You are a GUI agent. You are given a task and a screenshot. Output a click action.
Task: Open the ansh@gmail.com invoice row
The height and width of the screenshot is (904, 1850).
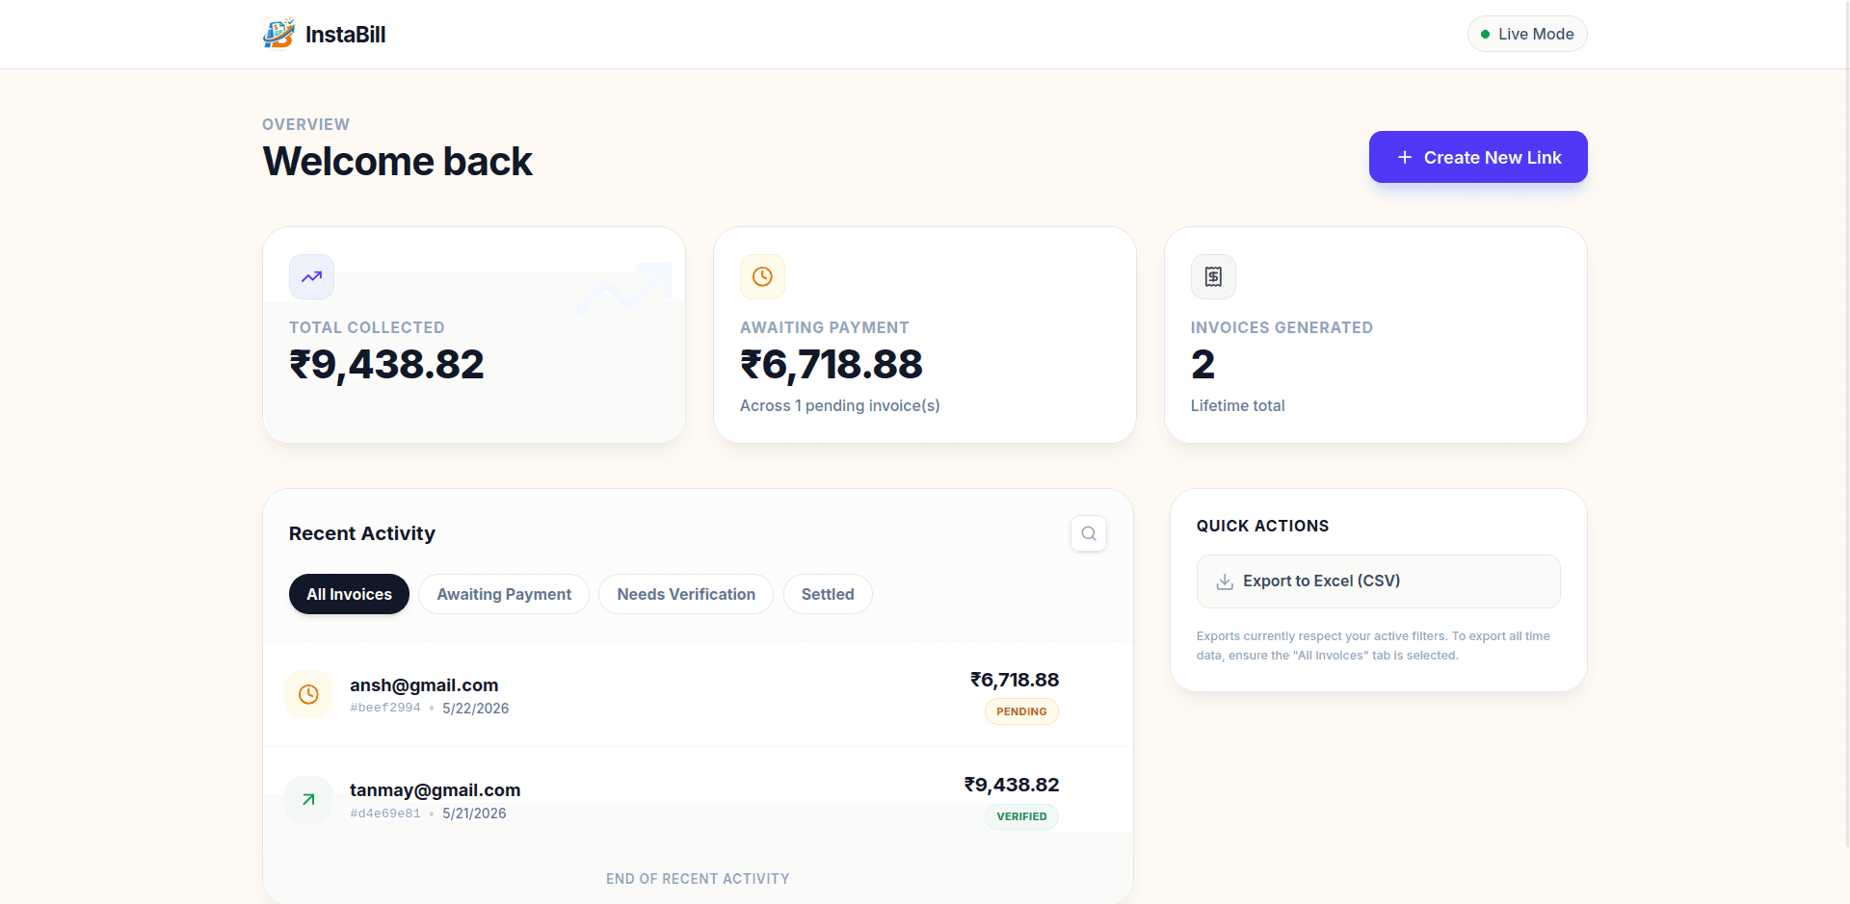(698, 694)
